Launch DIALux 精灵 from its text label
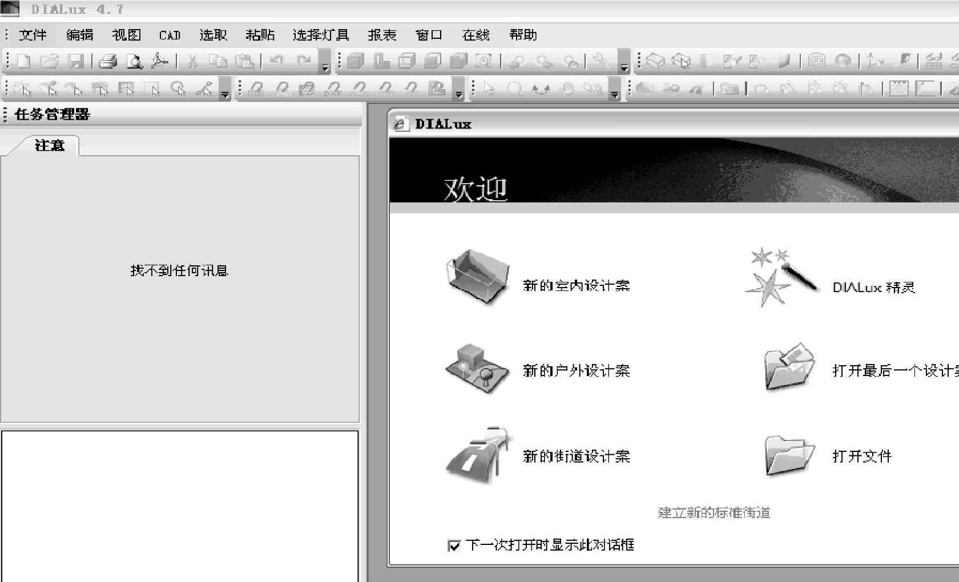This screenshot has width=959, height=582. (874, 288)
